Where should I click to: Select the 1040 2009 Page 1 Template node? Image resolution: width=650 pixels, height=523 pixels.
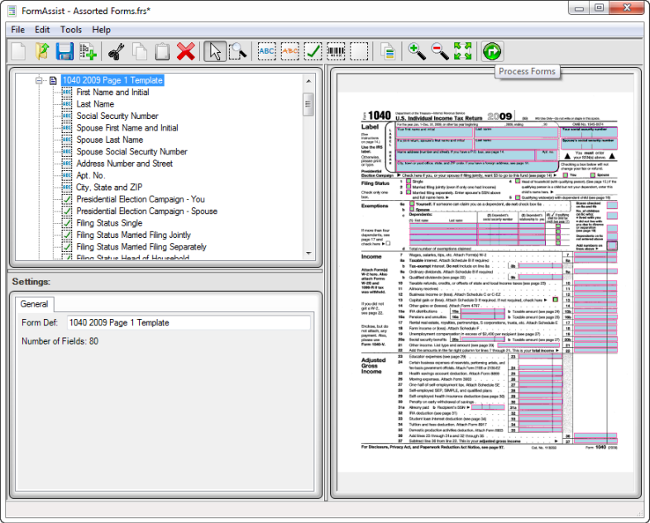112,80
